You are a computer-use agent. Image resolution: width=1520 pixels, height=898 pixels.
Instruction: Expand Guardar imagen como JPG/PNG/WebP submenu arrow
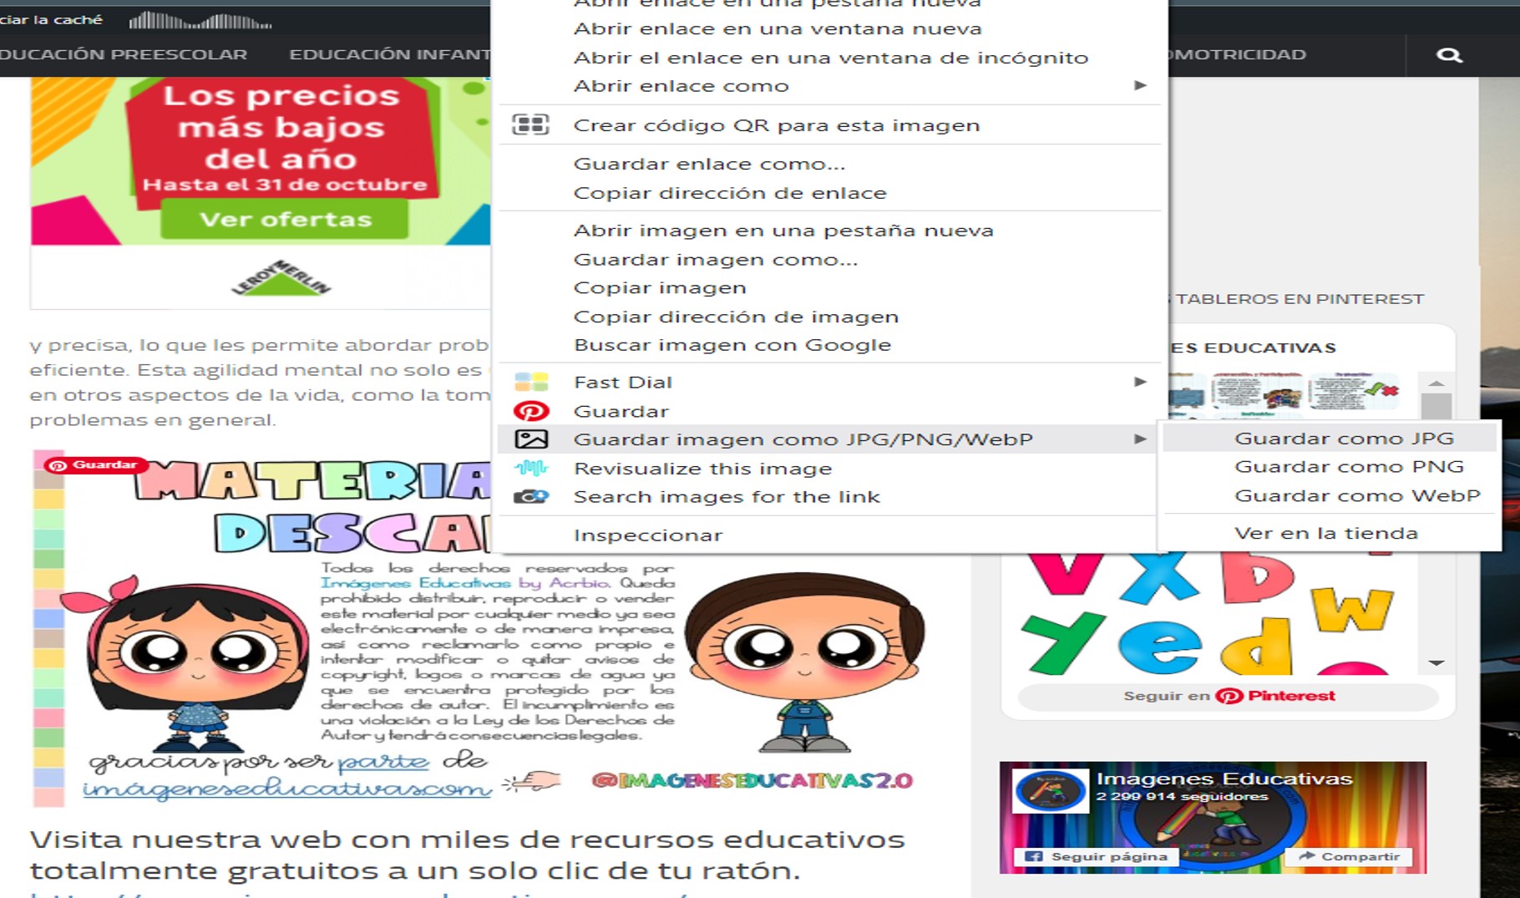[1140, 439]
